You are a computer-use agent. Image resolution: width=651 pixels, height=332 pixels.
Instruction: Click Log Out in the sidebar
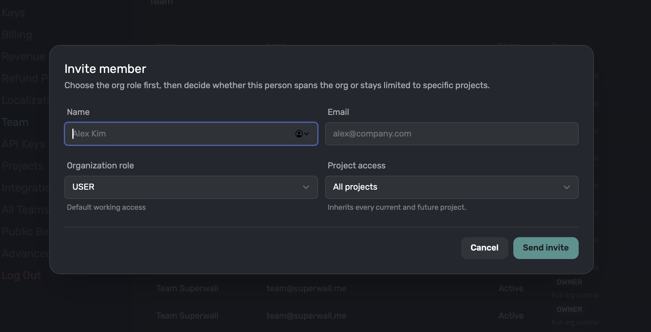pyautogui.click(x=21, y=275)
